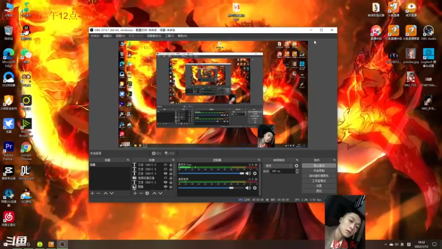
Task: Move scene up in Scenes panel
Action: pyautogui.click(x=106, y=193)
